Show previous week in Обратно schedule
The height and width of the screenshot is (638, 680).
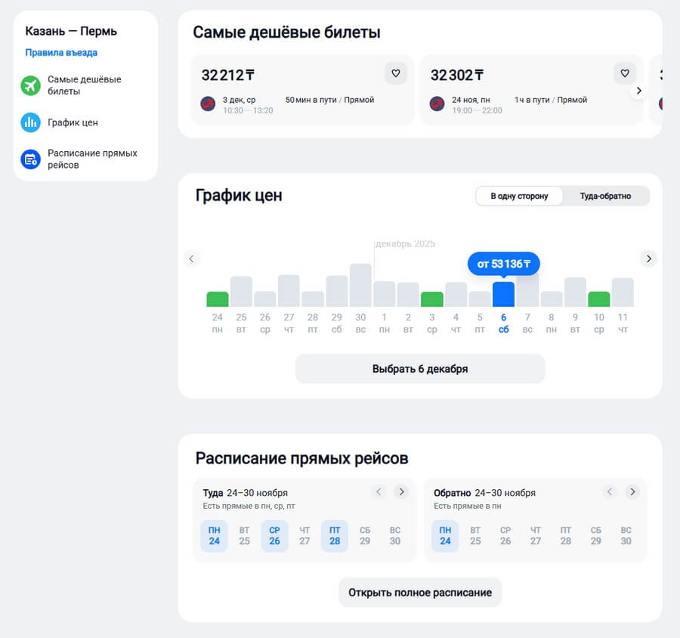pyautogui.click(x=609, y=492)
